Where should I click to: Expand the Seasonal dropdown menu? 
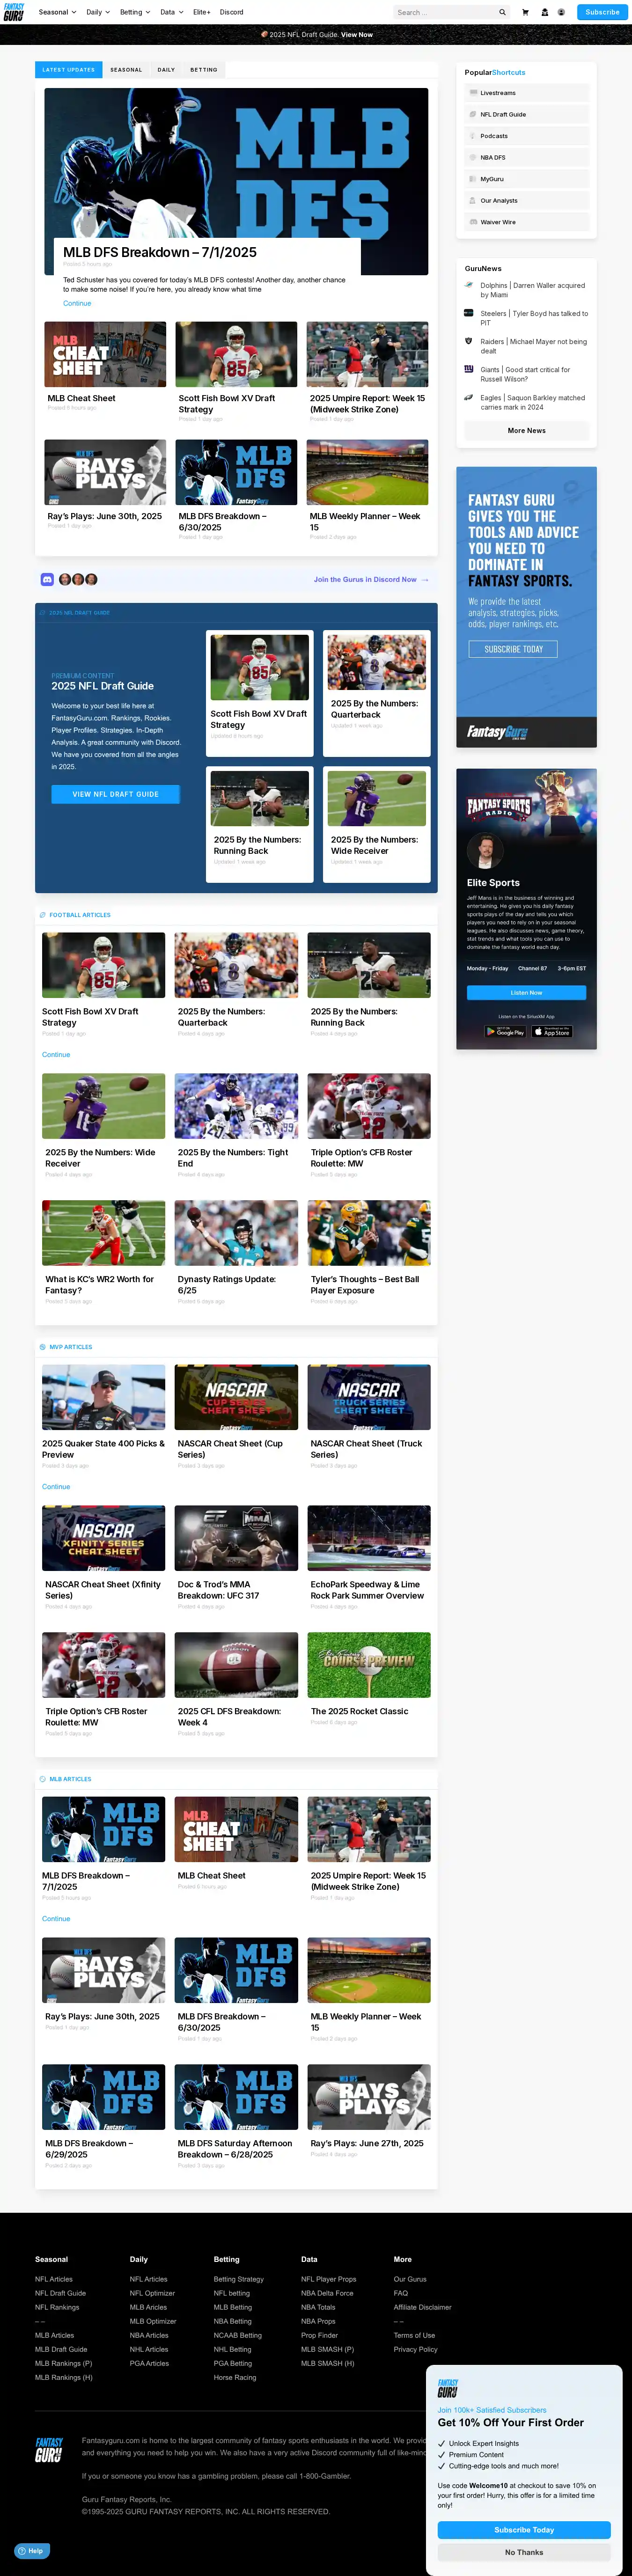[57, 12]
